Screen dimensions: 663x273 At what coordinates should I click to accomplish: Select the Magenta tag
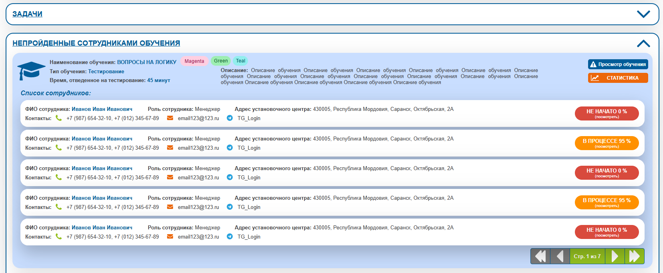(194, 61)
